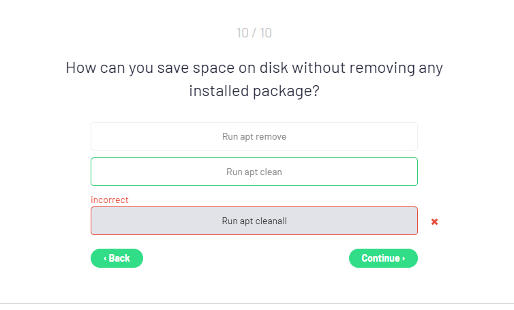The width and height of the screenshot is (514, 310).
Task: Click the word "Continue" to proceed
Action: (380, 258)
